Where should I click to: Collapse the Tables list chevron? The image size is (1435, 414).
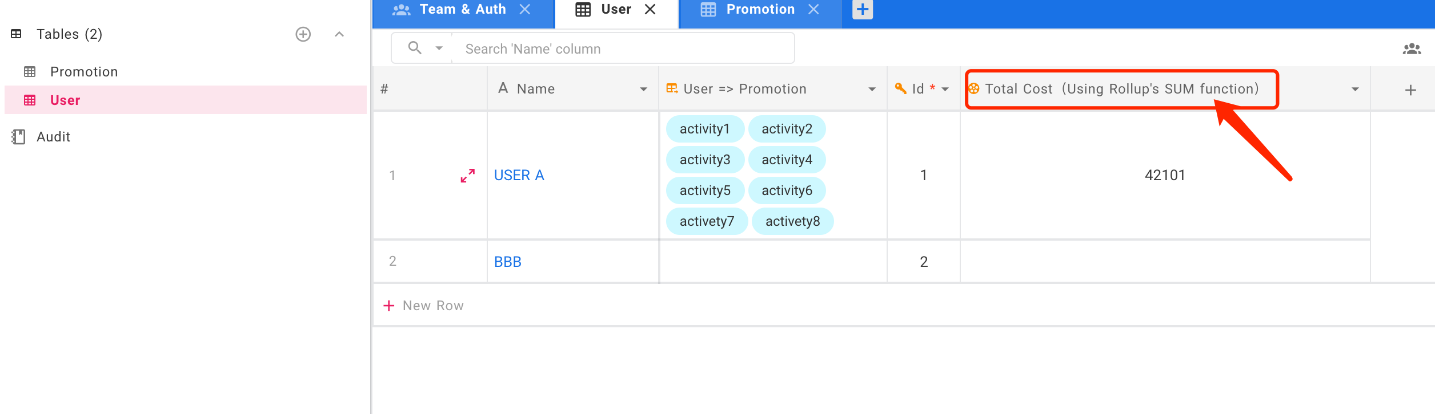(x=339, y=34)
